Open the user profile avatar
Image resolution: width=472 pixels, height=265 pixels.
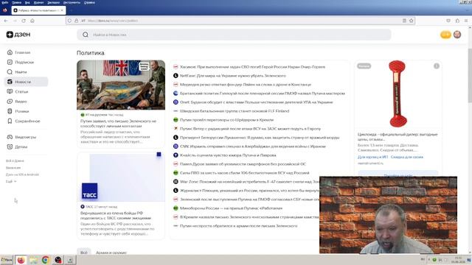click(x=457, y=35)
